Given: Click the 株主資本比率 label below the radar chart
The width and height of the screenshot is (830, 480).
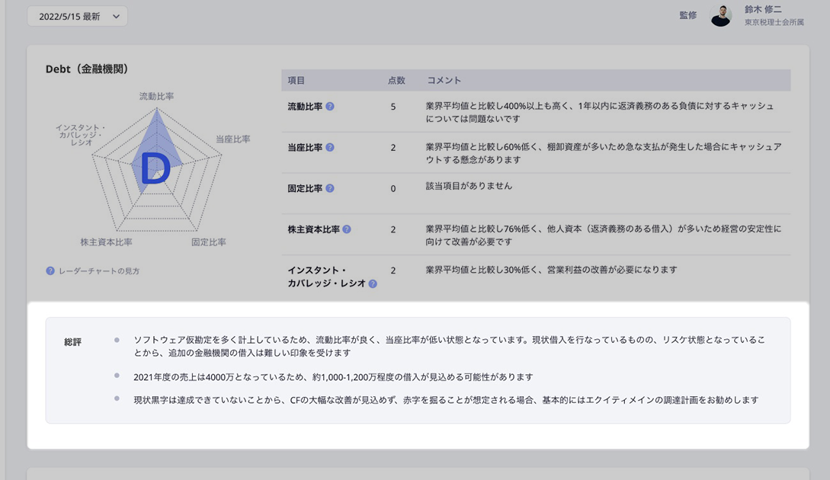Looking at the screenshot, I should tap(107, 242).
